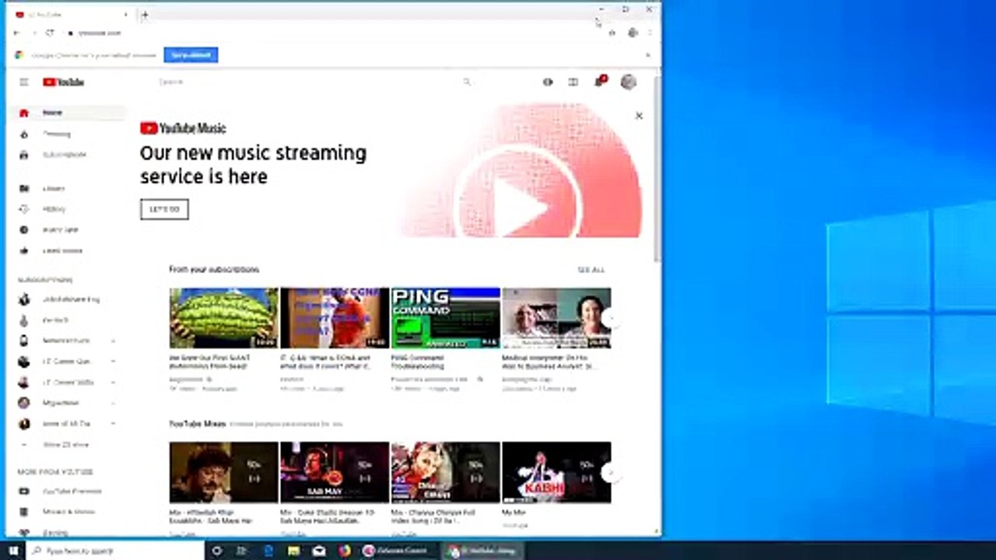
Task: Select Subscriptions in the sidebar
Action: click(66, 155)
